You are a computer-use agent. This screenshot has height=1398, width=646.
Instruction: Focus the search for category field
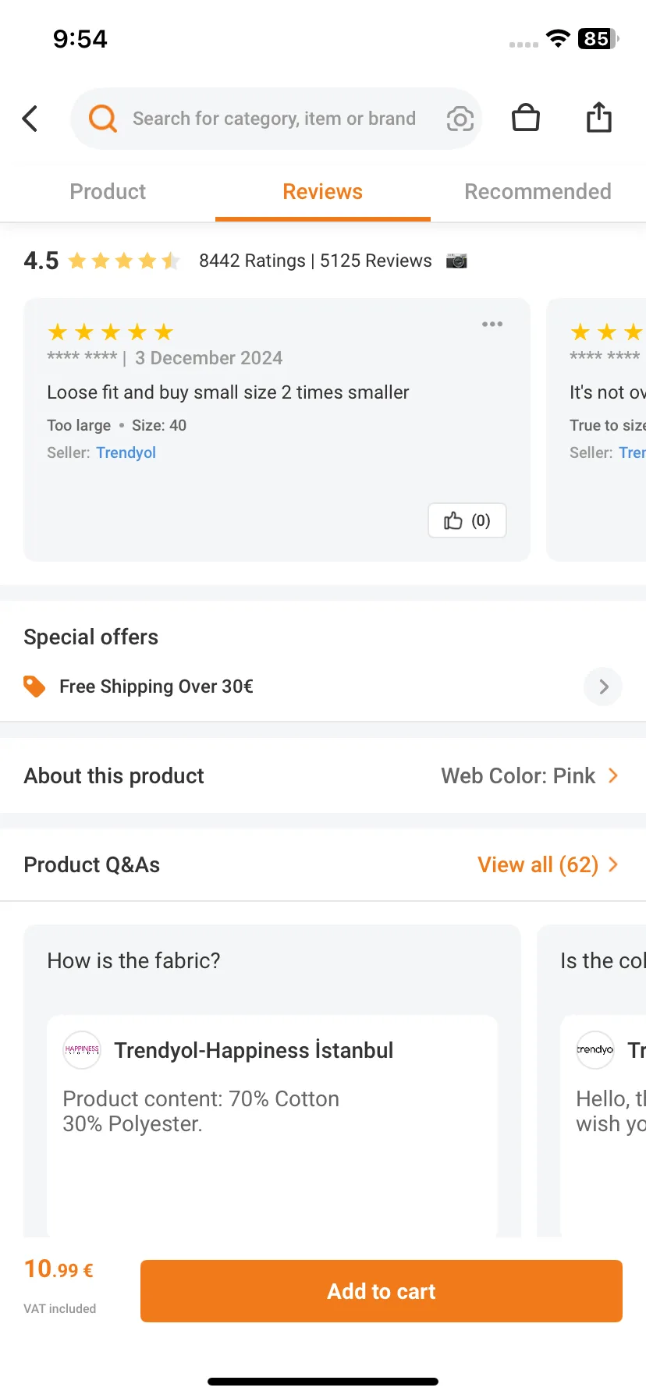coord(276,119)
